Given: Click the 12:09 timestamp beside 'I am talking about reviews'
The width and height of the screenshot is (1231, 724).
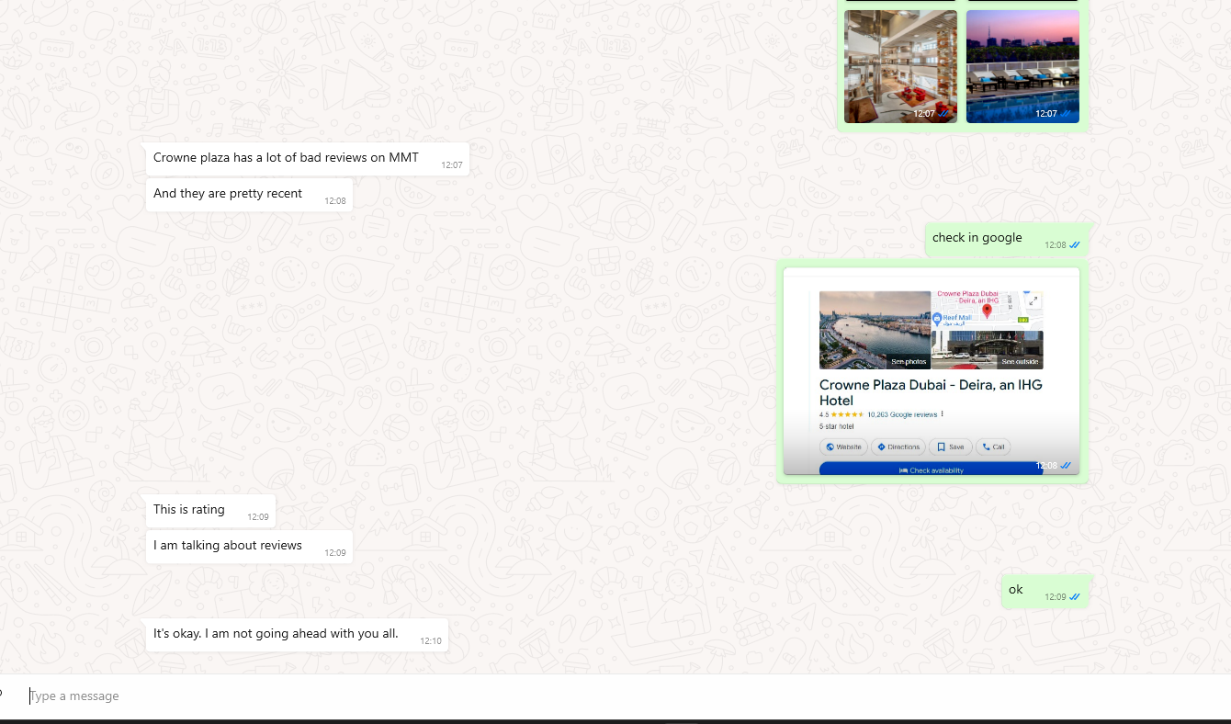Looking at the screenshot, I should pos(335,553).
